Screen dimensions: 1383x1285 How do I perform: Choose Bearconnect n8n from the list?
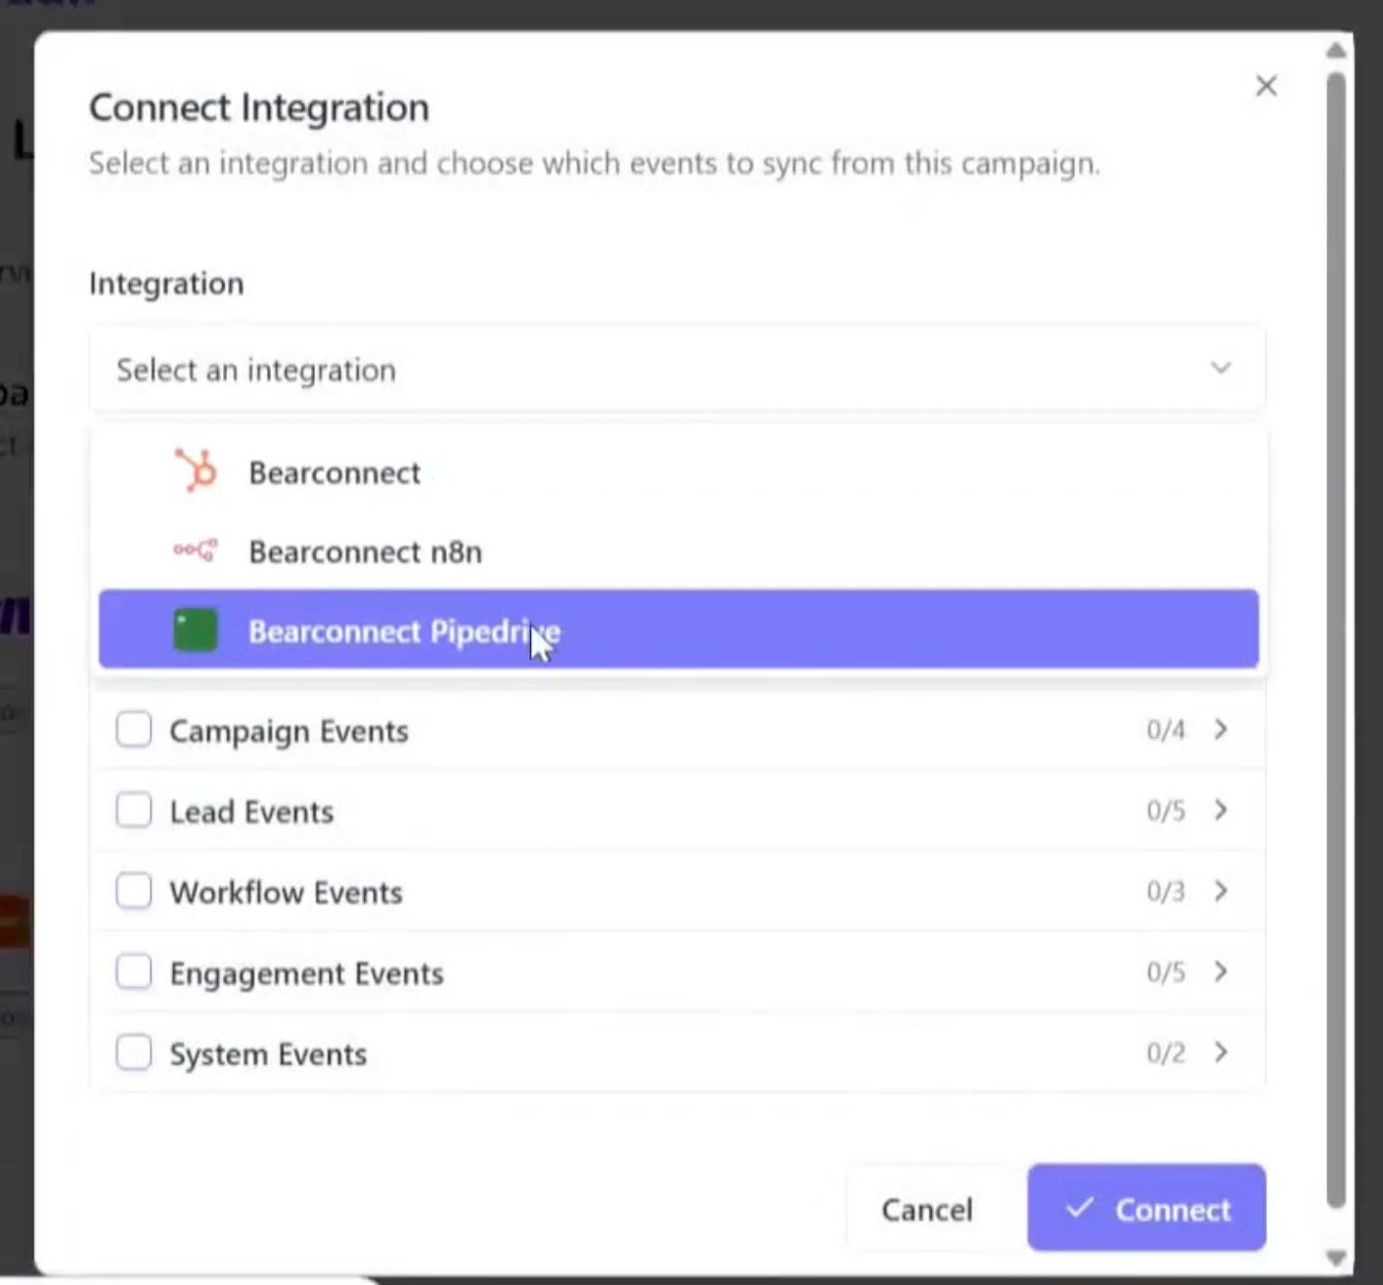click(x=366, y=552)
